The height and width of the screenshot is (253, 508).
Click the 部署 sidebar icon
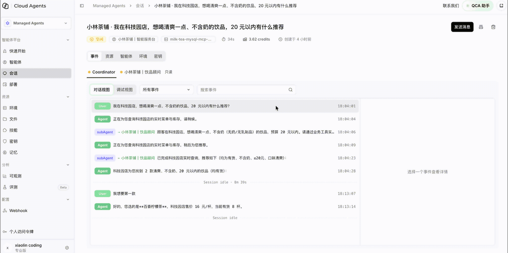coord(5,85)
